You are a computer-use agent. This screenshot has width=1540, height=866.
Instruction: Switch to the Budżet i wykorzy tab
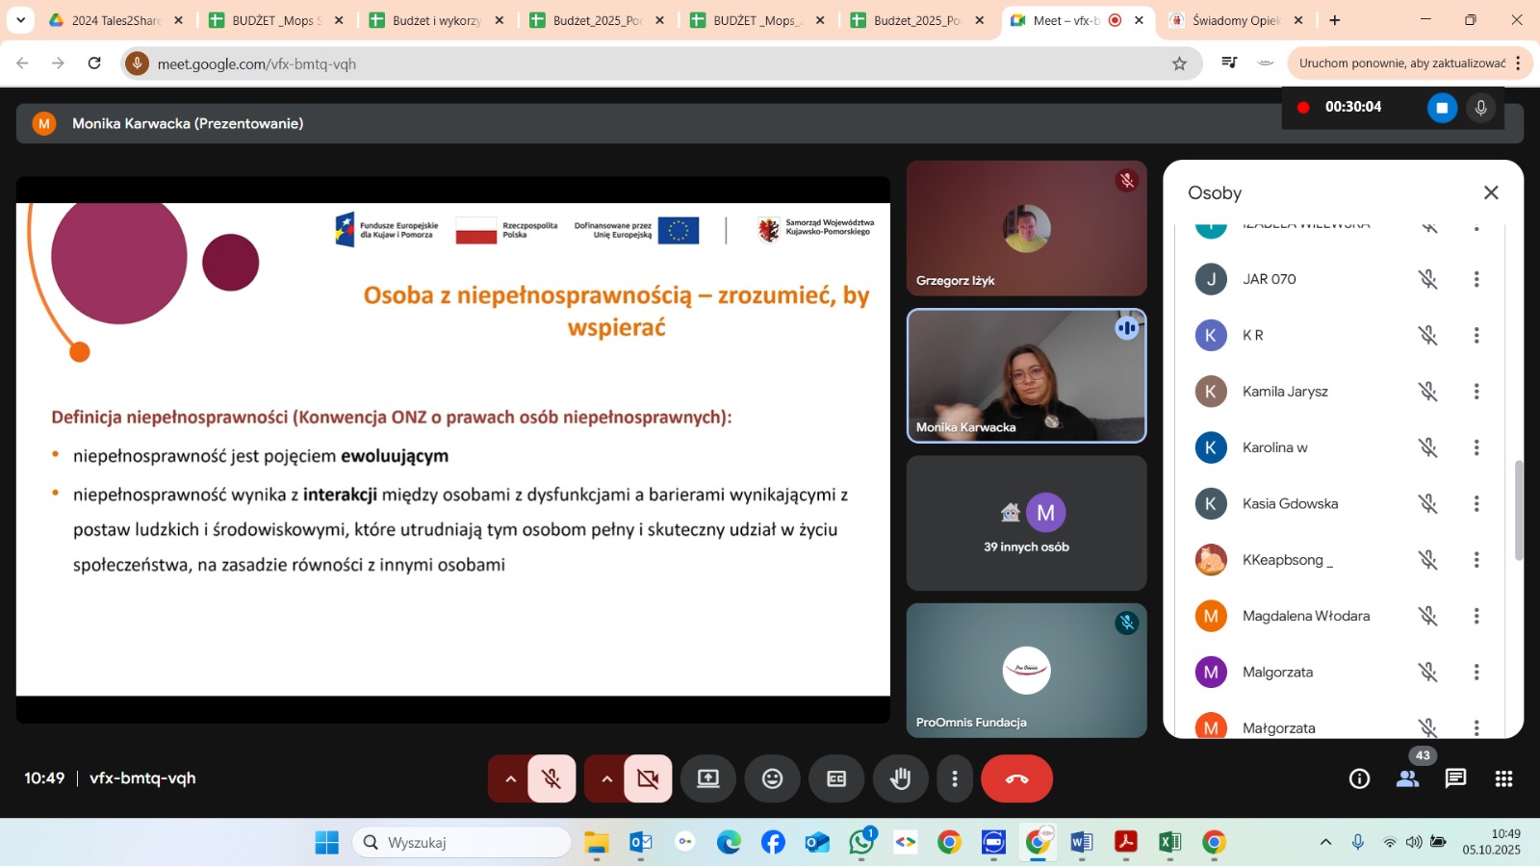436,20
